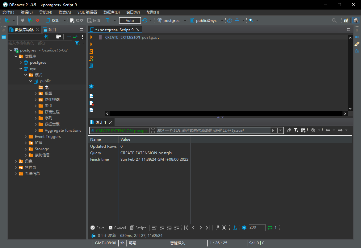Viewport: 361px width, 248px height.
Task: Click the export data upload icon
Action: coord(235,228)
